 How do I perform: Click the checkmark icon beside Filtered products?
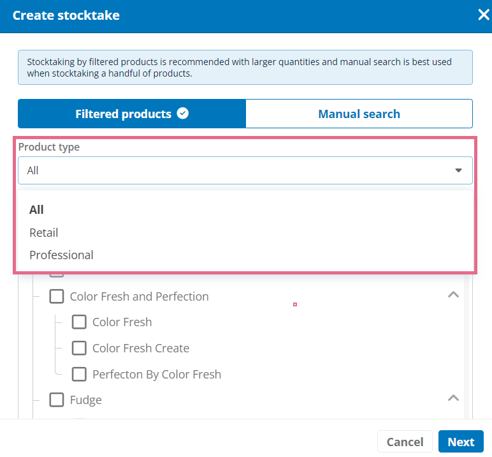(183, 113)
